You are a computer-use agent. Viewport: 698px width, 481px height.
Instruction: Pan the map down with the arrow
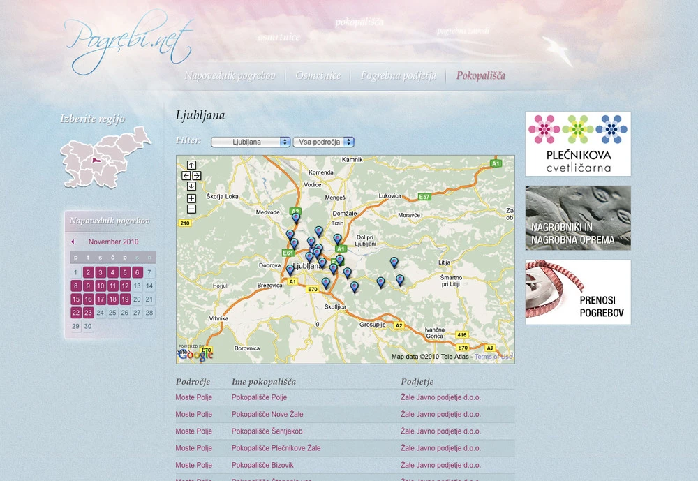coord(191,186)
